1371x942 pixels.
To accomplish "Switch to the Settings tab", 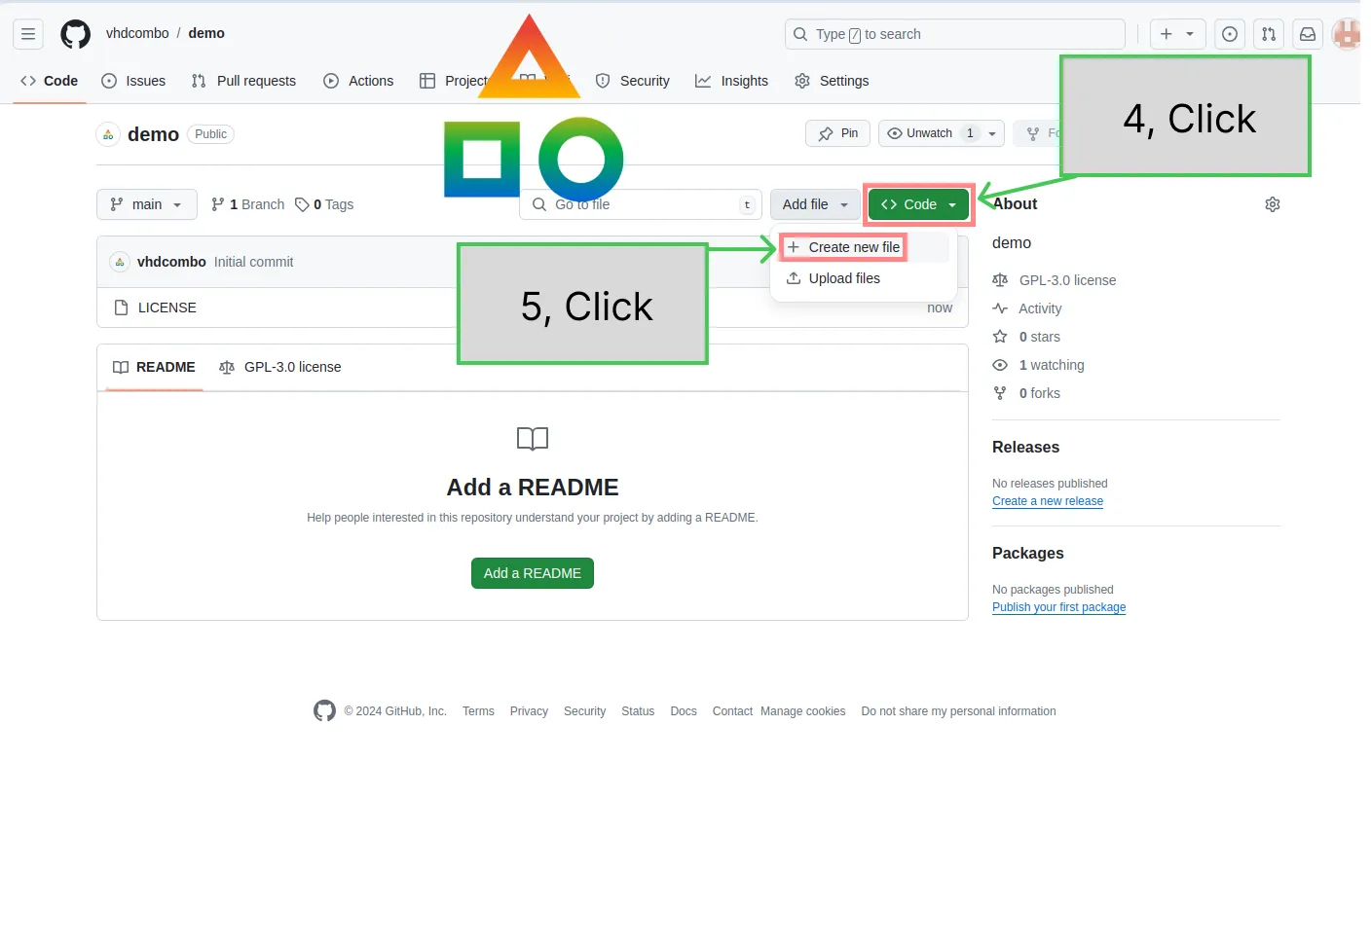I will [x=832, y=81].
